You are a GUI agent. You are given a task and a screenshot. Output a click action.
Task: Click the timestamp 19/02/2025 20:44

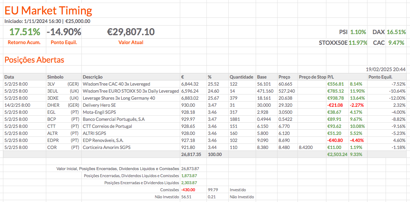pos(386,69)
